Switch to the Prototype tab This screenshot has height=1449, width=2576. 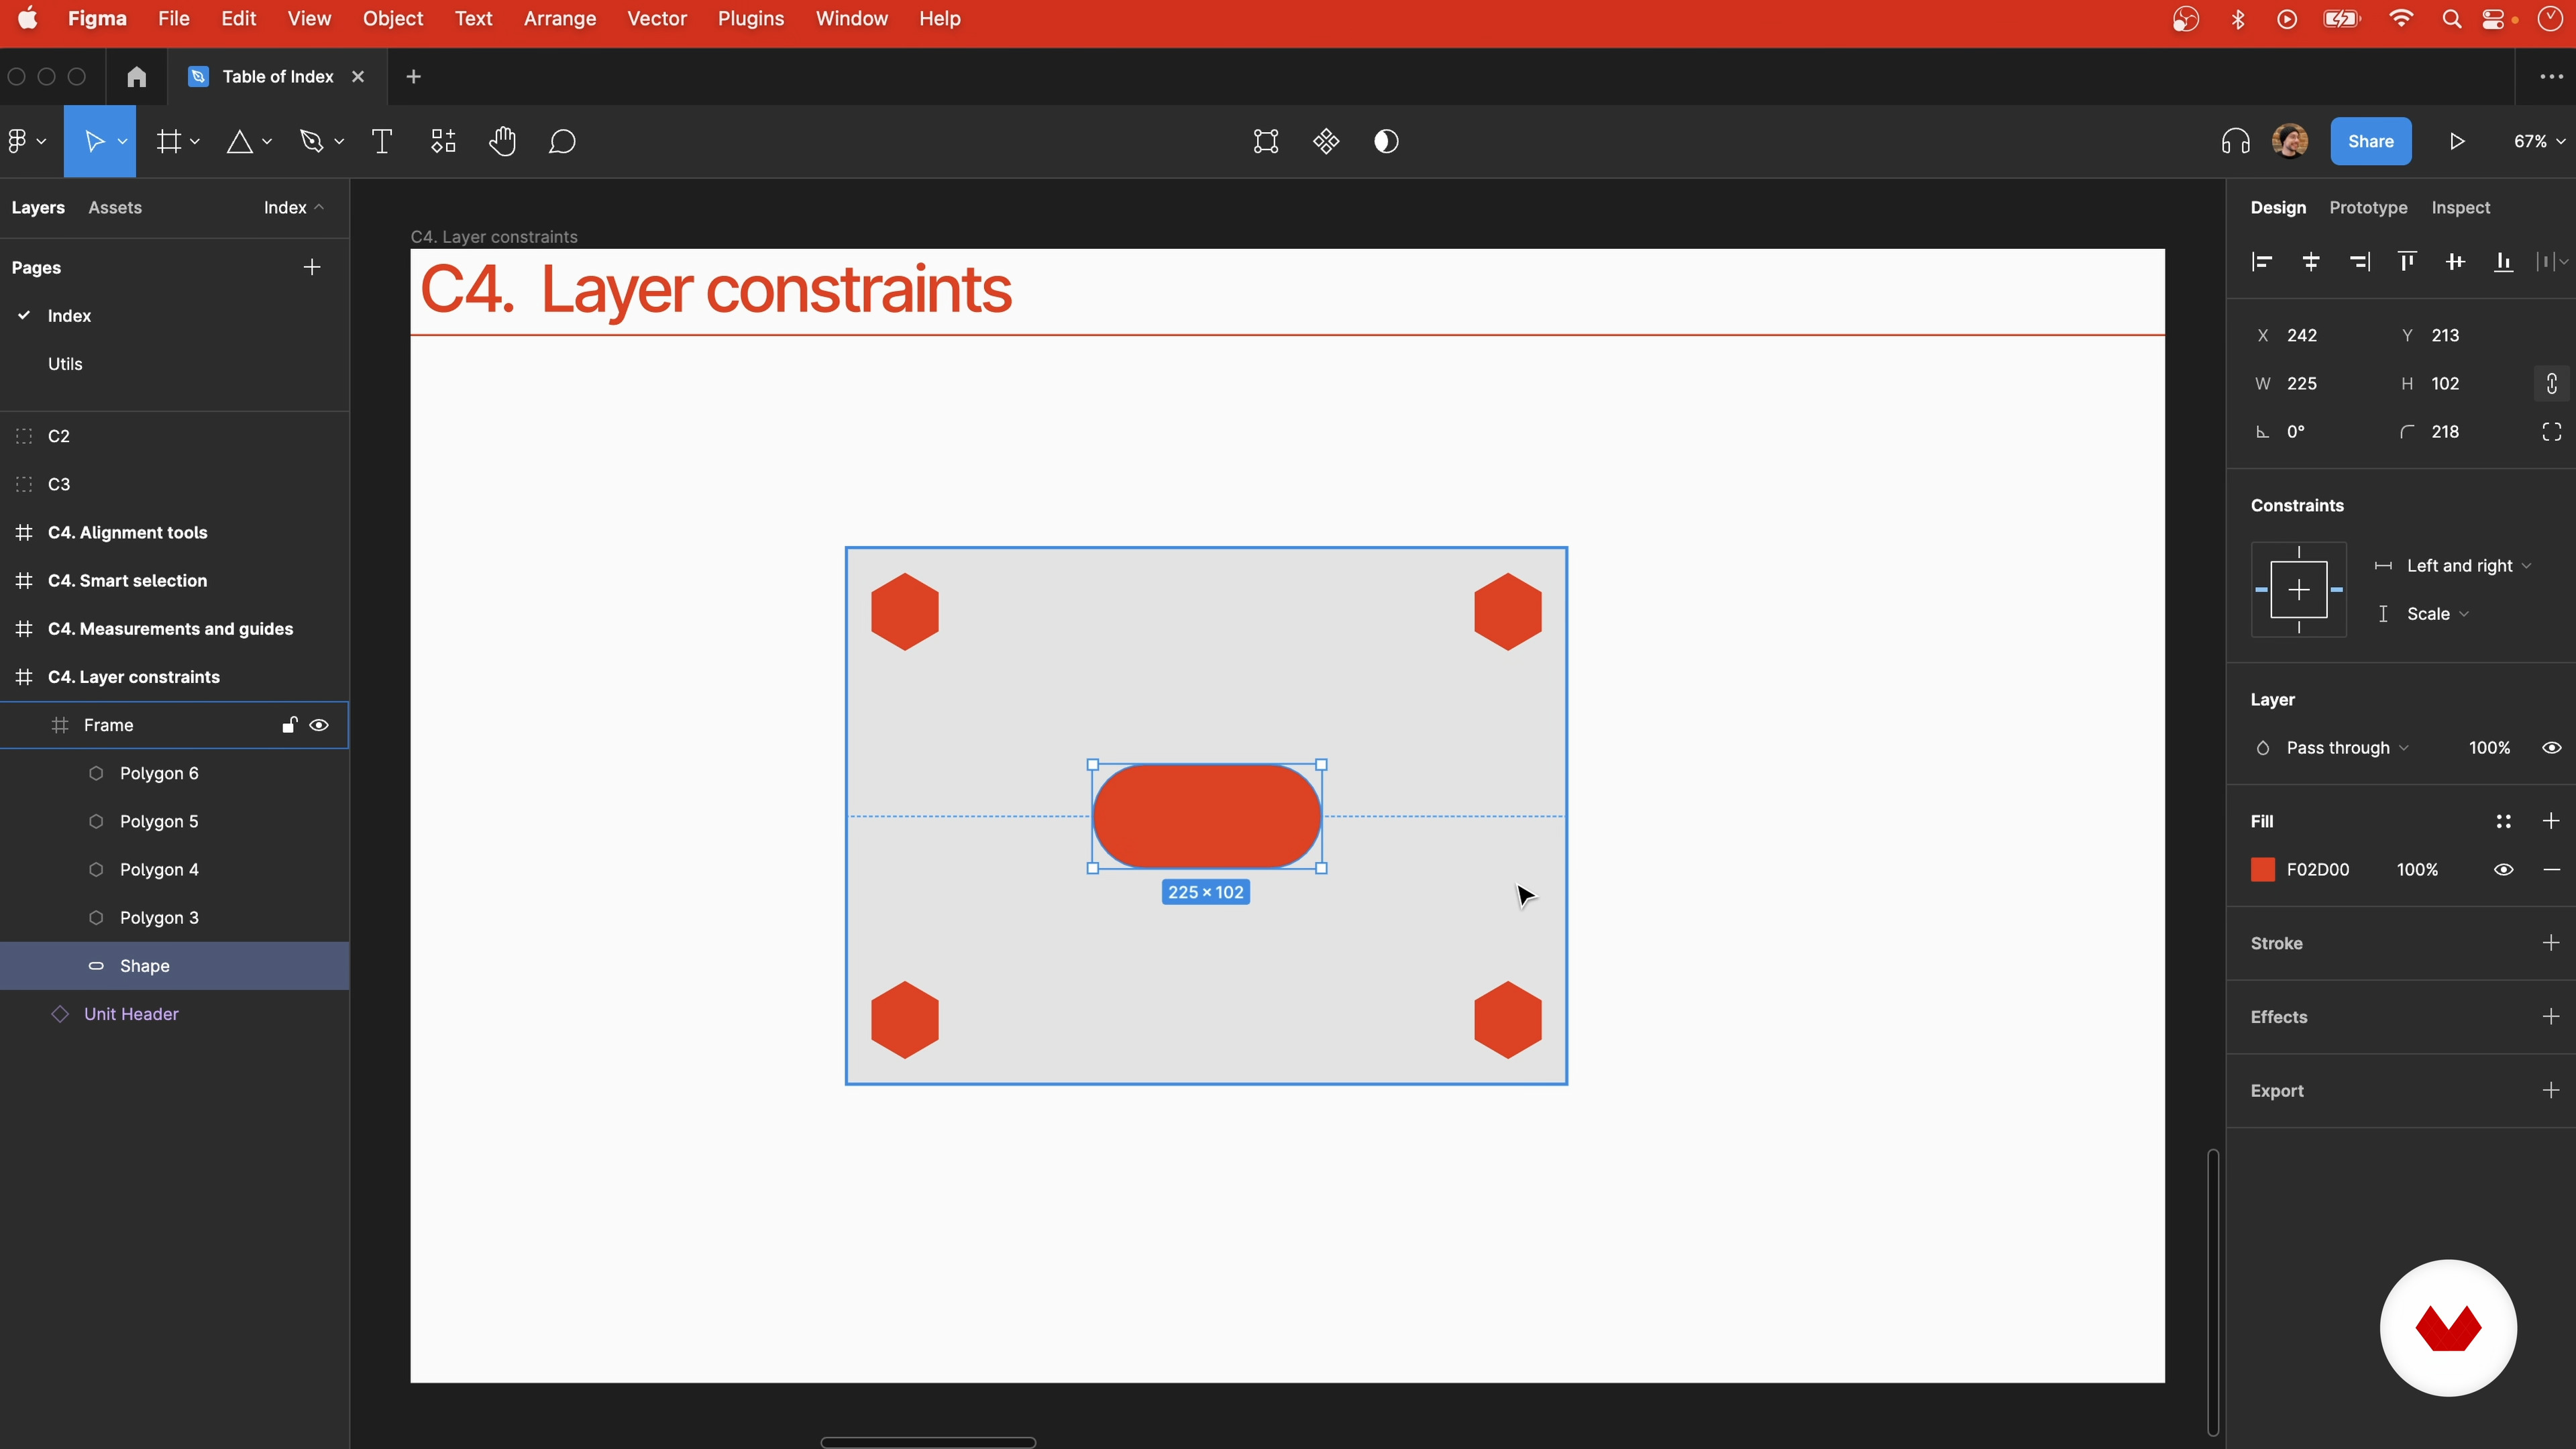(x=2368, y=207)
